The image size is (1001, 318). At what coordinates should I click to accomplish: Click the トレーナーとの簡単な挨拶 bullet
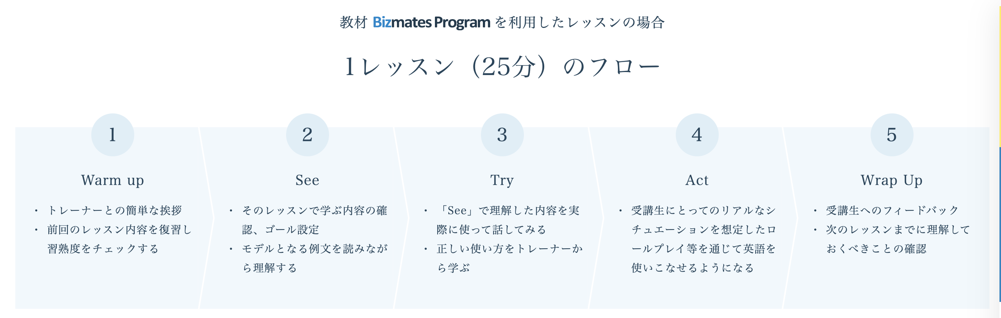tap(115, 210)
